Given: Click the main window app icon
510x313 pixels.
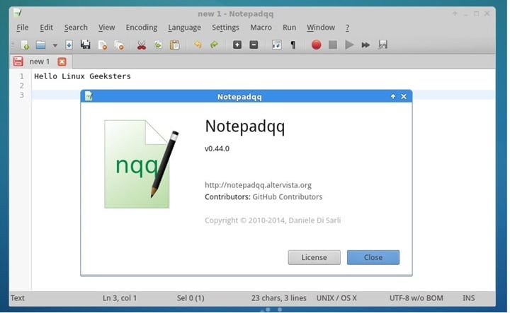Looking at the screenshot, I should coord(18,13).
